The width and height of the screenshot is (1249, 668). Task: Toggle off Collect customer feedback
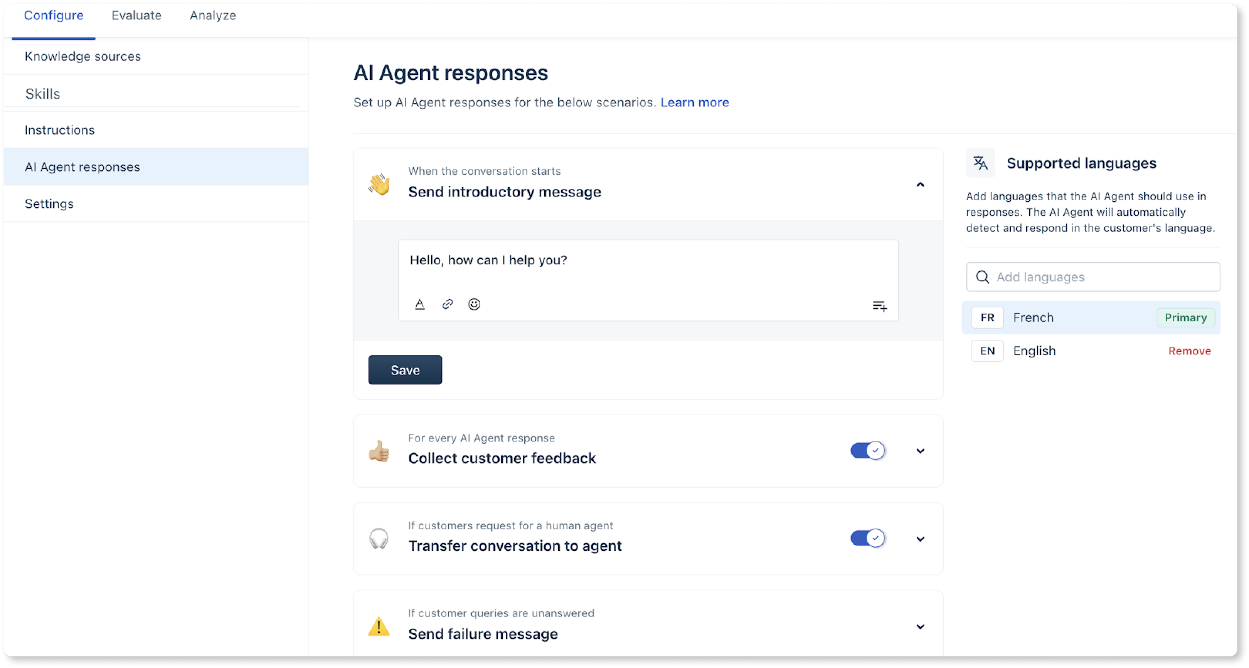pyautogui.click(x=867, y=450)
